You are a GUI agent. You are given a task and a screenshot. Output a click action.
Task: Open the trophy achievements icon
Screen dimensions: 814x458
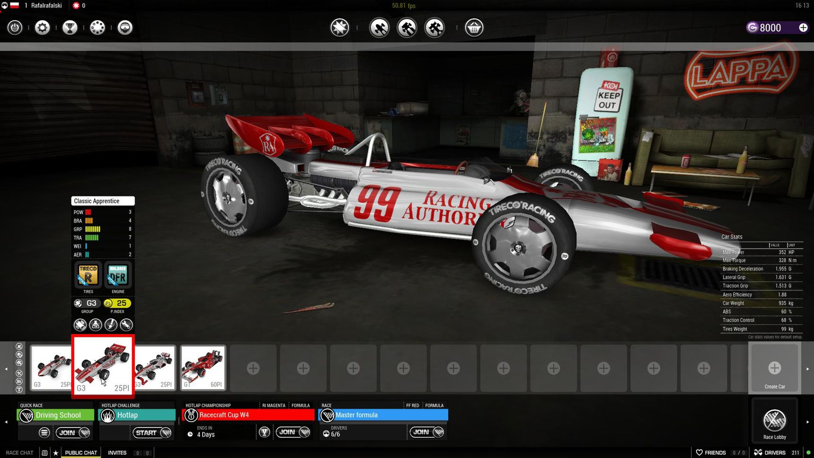(70, 27)
